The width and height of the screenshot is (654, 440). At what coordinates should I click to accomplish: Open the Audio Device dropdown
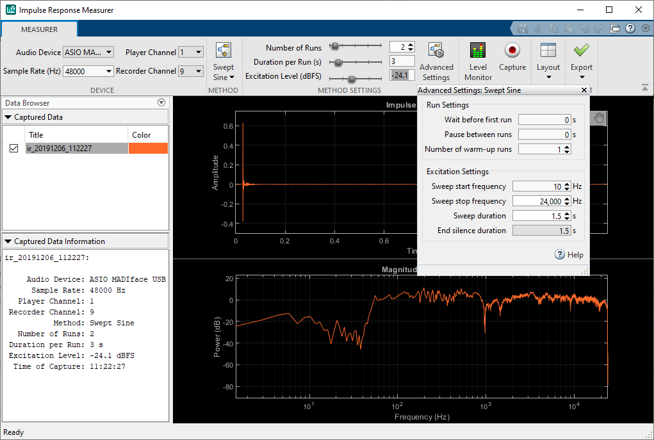(x=88, y=53)
